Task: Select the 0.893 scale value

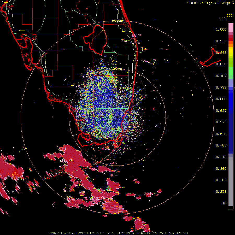Action: pos(221,52)
